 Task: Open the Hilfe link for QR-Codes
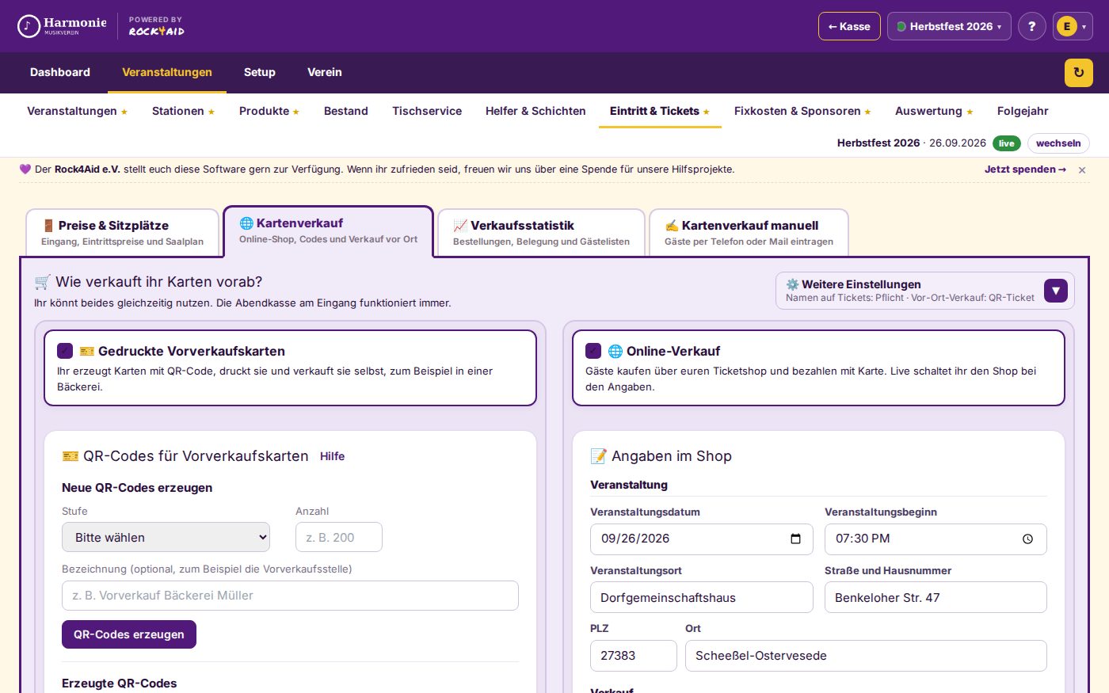[332, 456]
